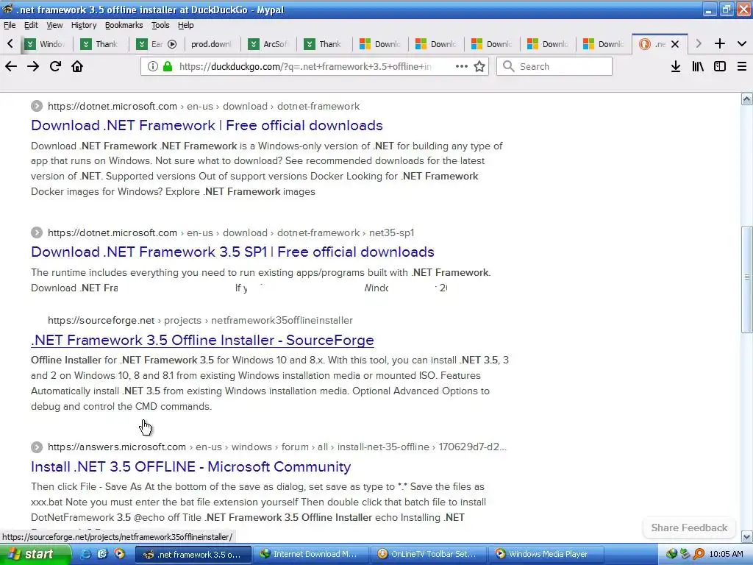Click the first green system tray icon
The height and width of the screenshot is (565, 753).
coord(672,554)
